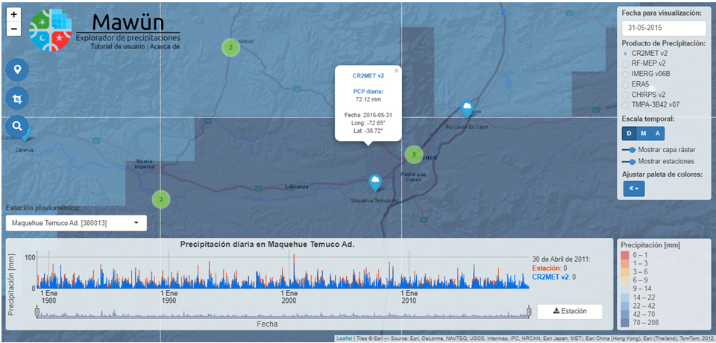Expand the color palette adjustment dropdown

pos(634,189)
